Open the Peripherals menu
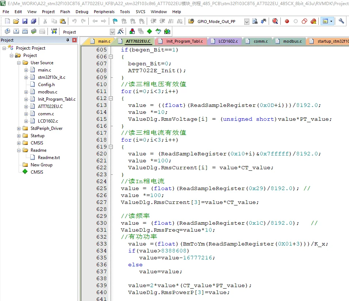 point(104,12)
